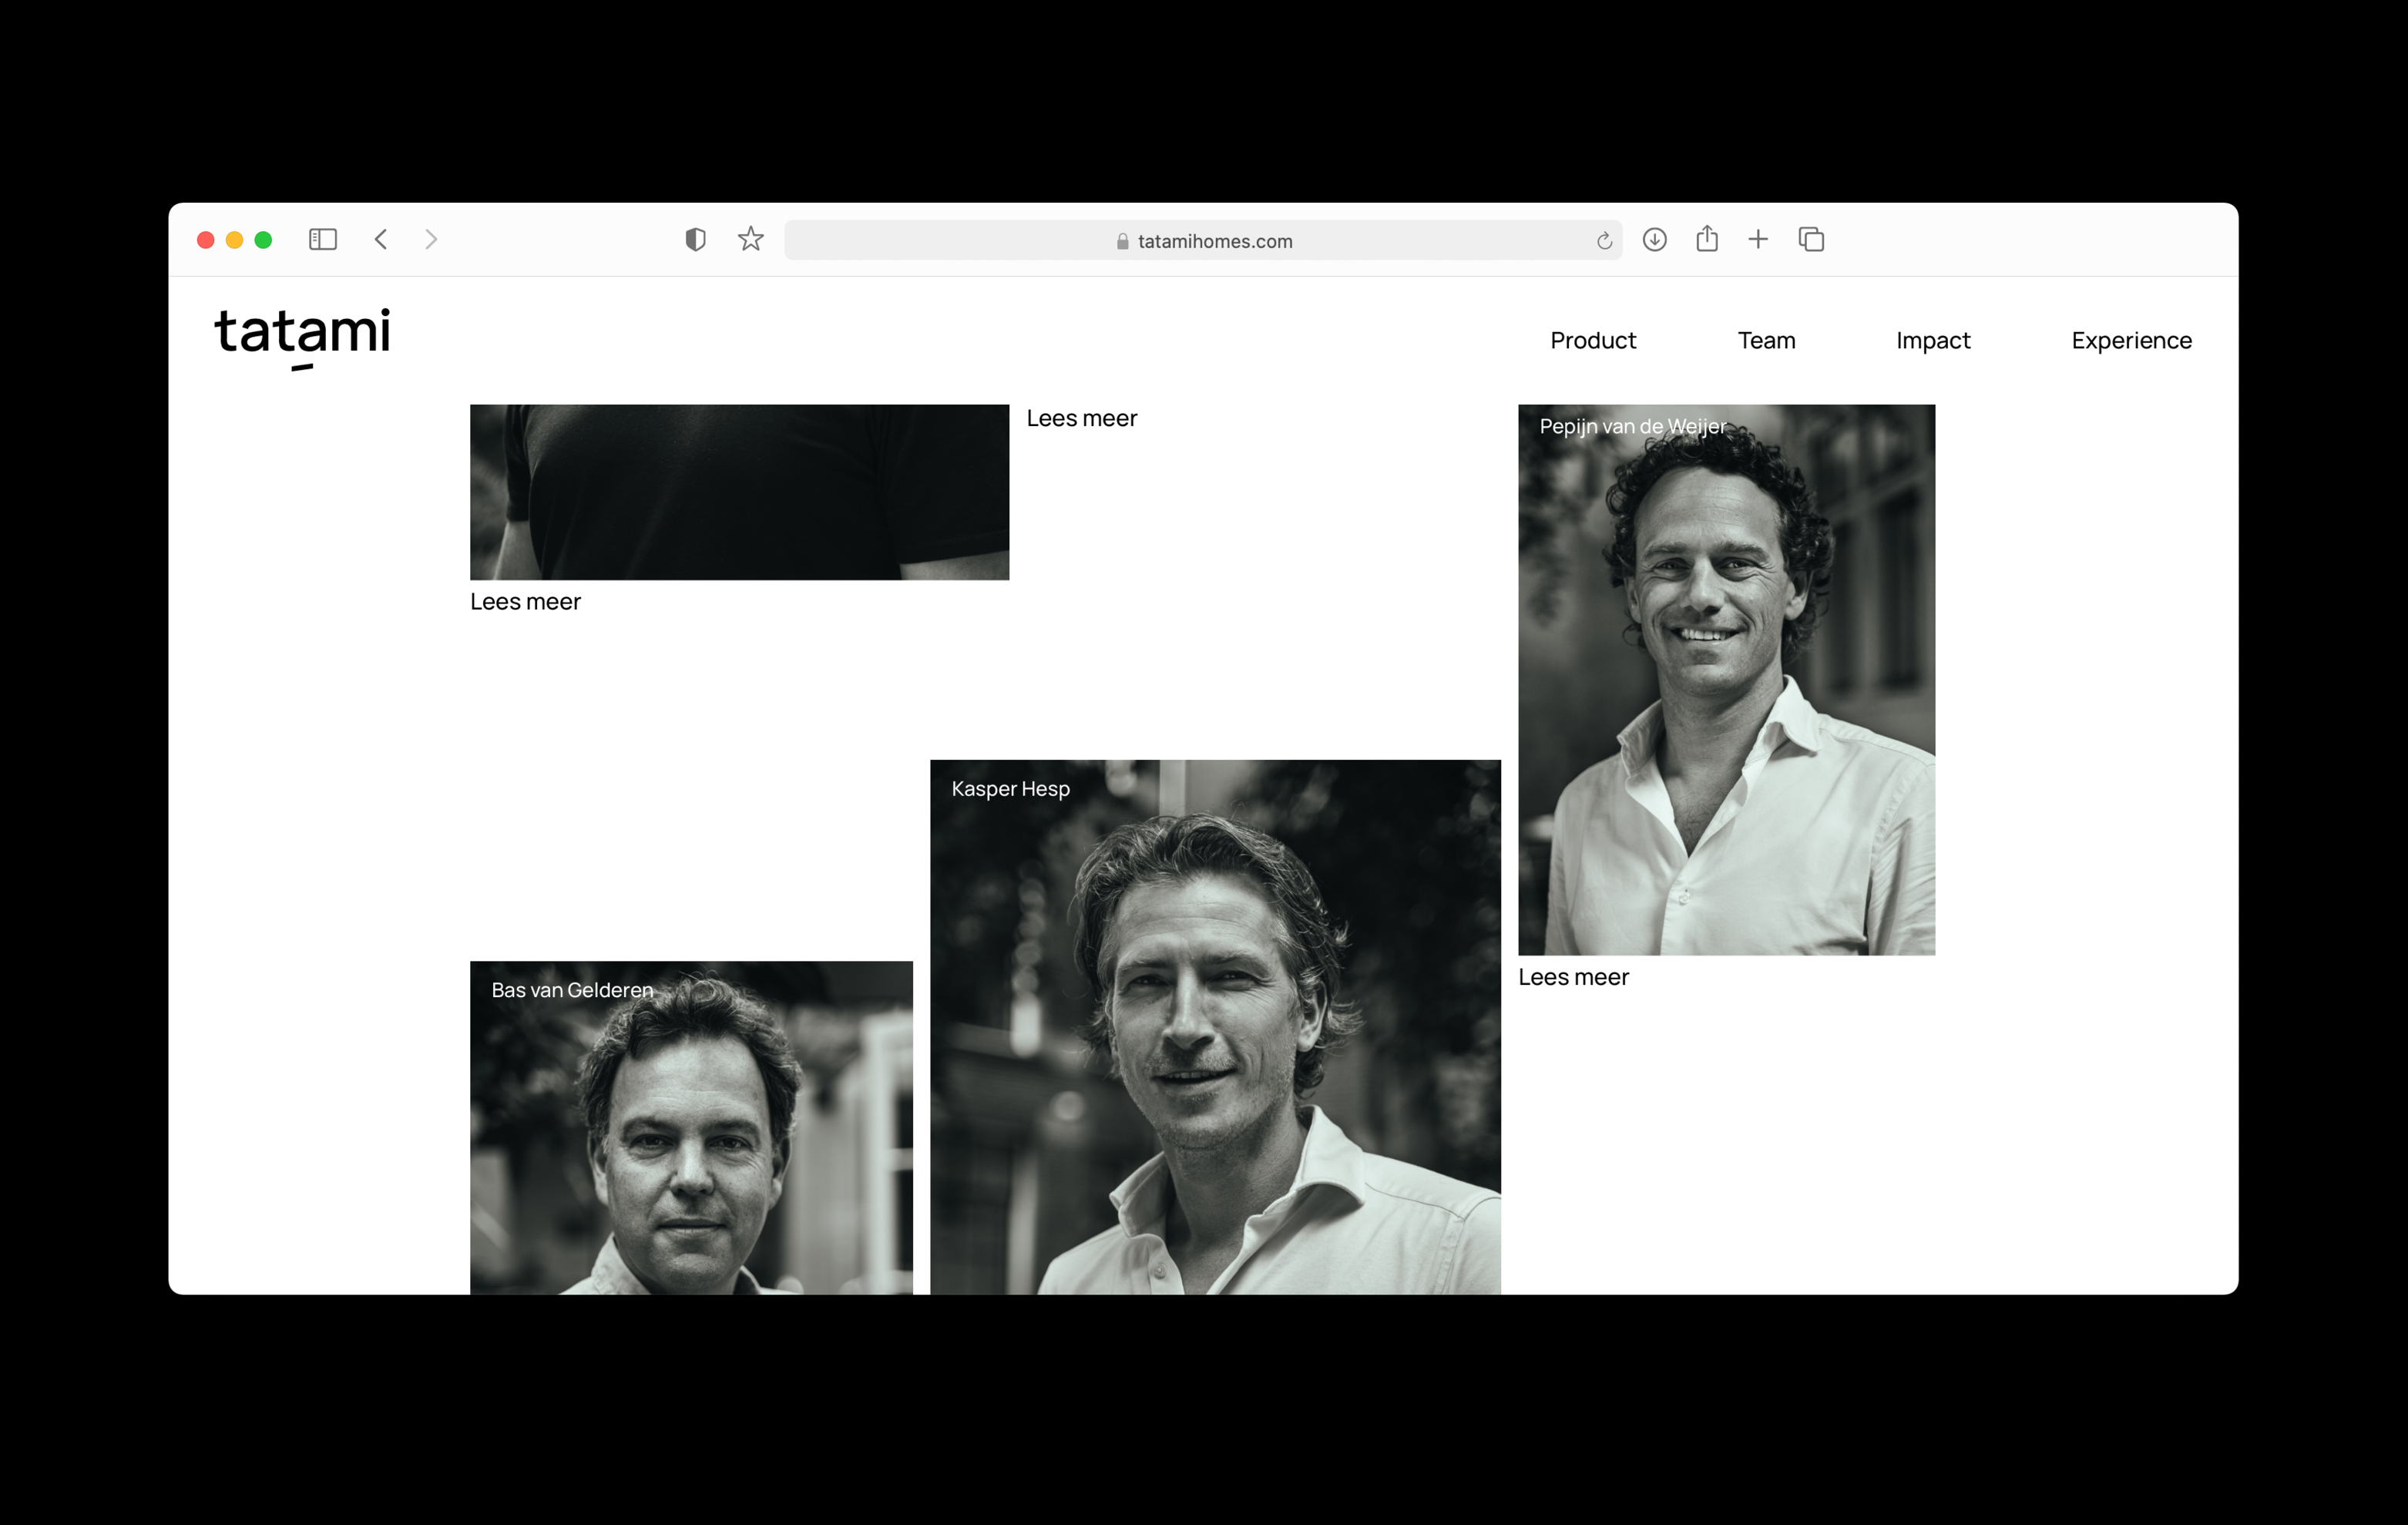Image resolution: width=2408 pixels, height=1525 pixels.
Task: Minimize the window with yellow button
Action: (235, 240)
